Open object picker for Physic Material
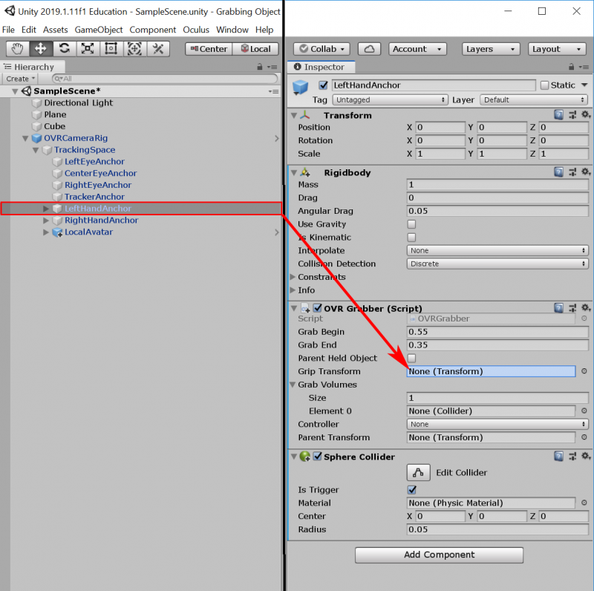 coord(584,503)
